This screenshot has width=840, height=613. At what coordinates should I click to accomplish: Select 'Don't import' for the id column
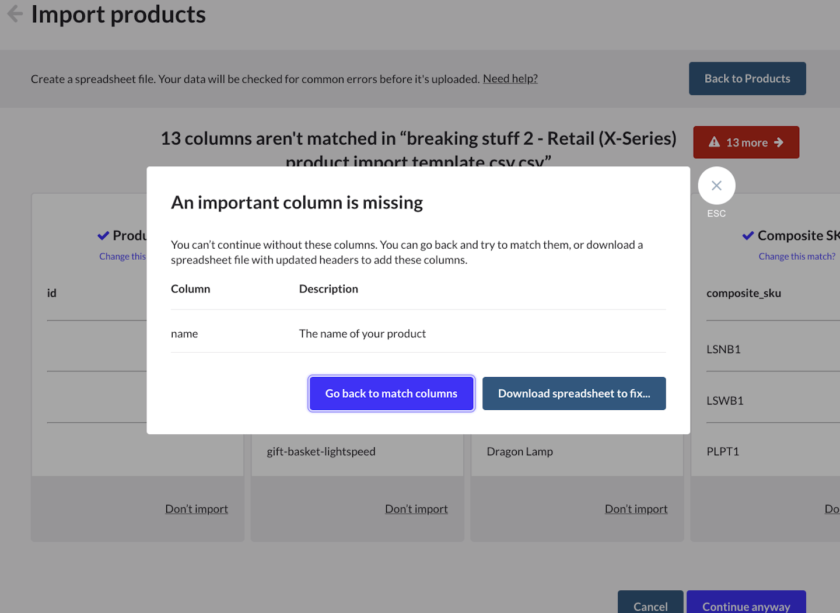pos(196,509)
